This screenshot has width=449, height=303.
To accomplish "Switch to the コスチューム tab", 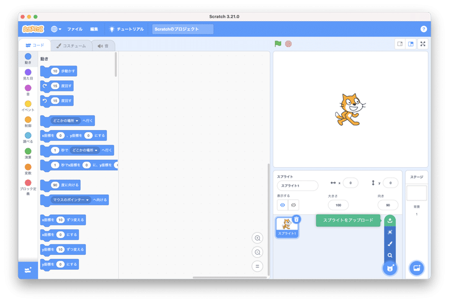I will point(71,46).
